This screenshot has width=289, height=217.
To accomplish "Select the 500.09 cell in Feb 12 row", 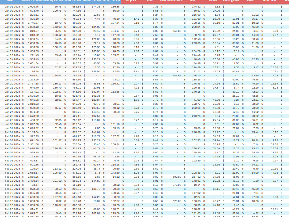I will (177, 177).
